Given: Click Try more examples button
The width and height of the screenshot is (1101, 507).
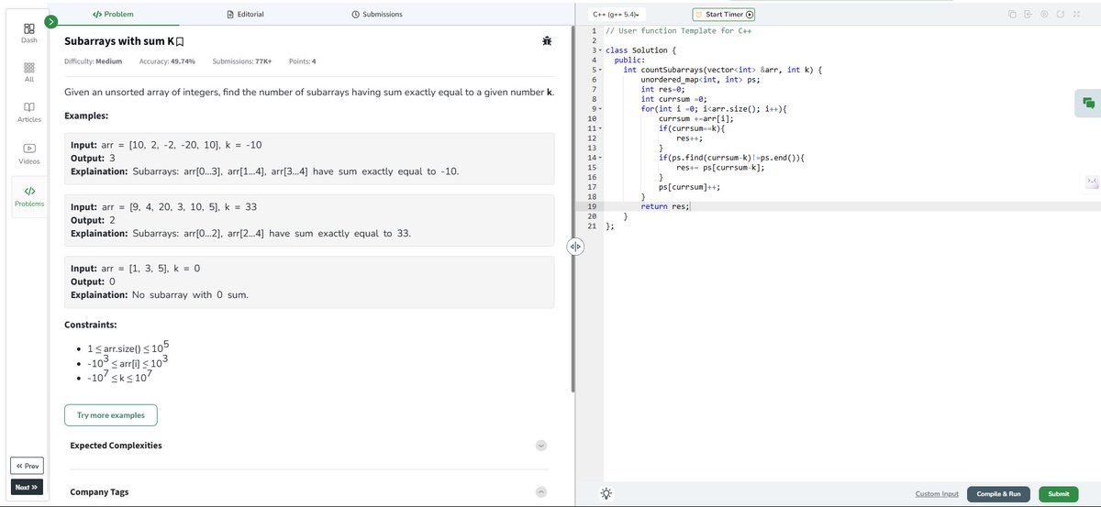Looking at the screenshot, I should [110, 415].
